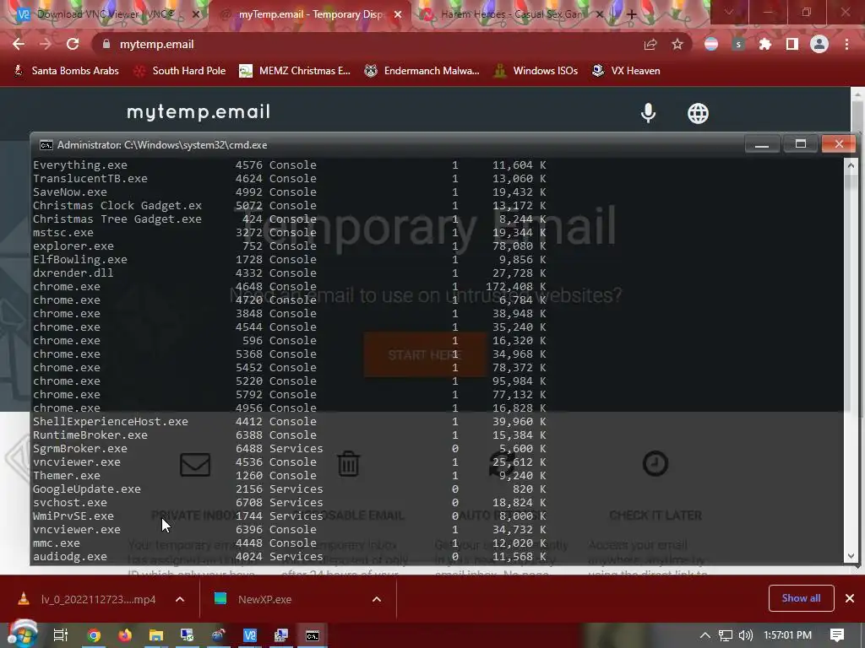
Task: Open the Endermanch Malwa... bookmark
Action: point(422,71)
